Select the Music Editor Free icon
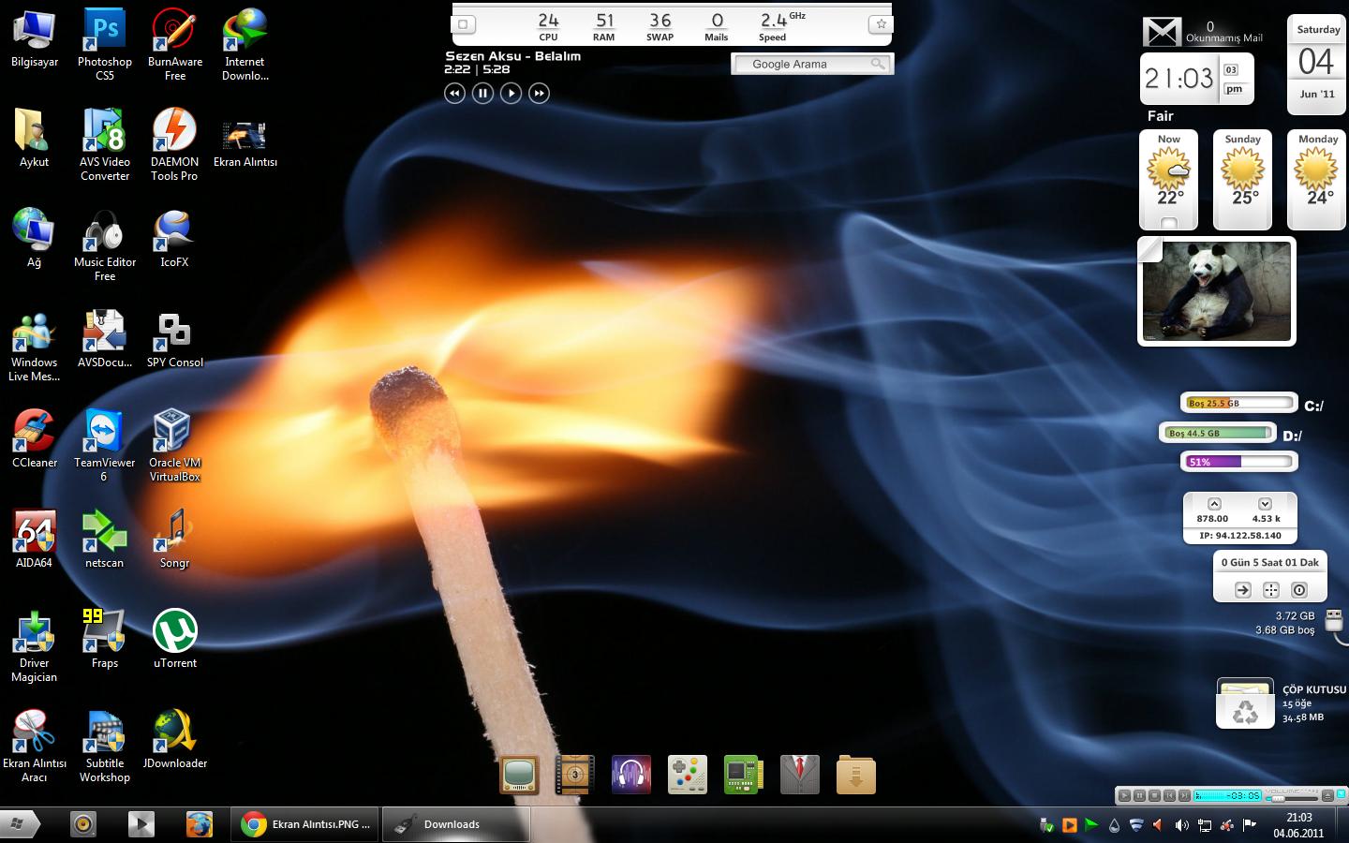The width and height of the screenshot is (1349, 843). tap(105, 244)
